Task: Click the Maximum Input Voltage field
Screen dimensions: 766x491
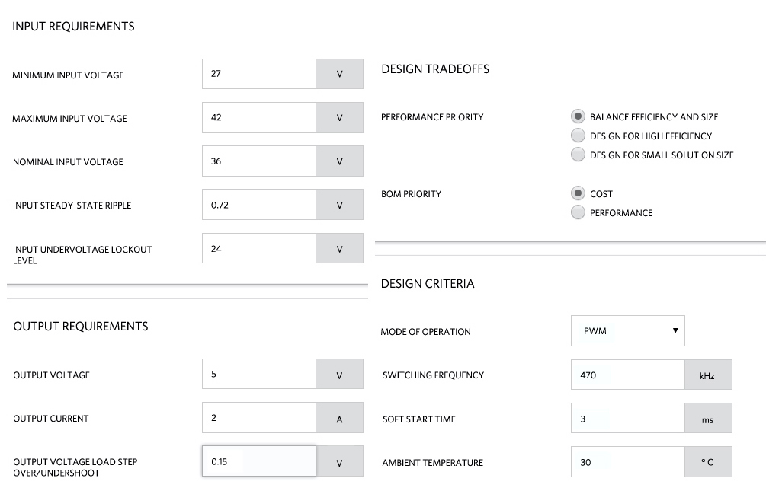Action: [259, 117]
